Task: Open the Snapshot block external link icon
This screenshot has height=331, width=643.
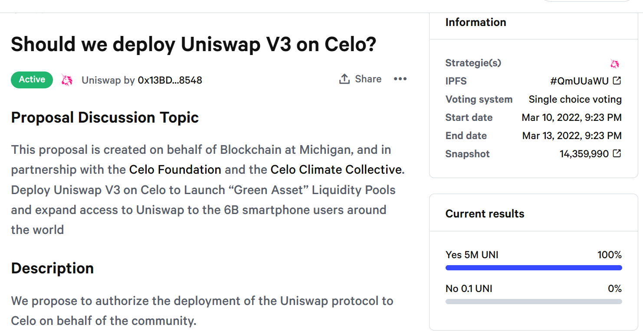Action: tap(617, 153)
